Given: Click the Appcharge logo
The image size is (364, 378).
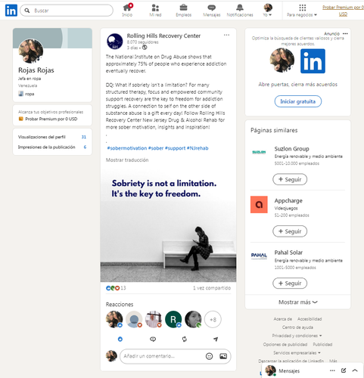Looking at the screenshot, I should (259, 205).
